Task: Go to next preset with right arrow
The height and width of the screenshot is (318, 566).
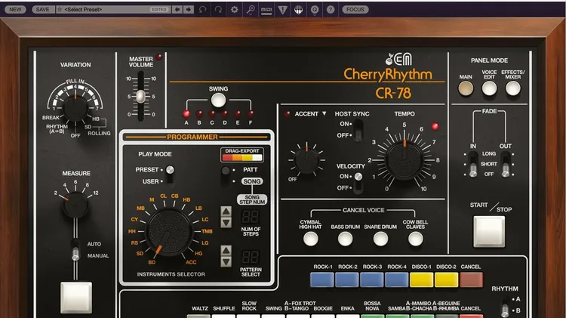Action: point(189,9)
